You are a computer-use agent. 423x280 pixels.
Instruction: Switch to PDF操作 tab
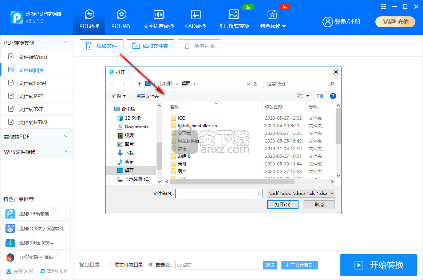tap(121, 19)
